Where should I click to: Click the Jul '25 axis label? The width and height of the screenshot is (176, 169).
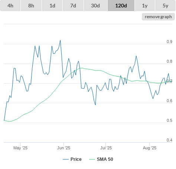pyautogui.click(x=106, y=148)
